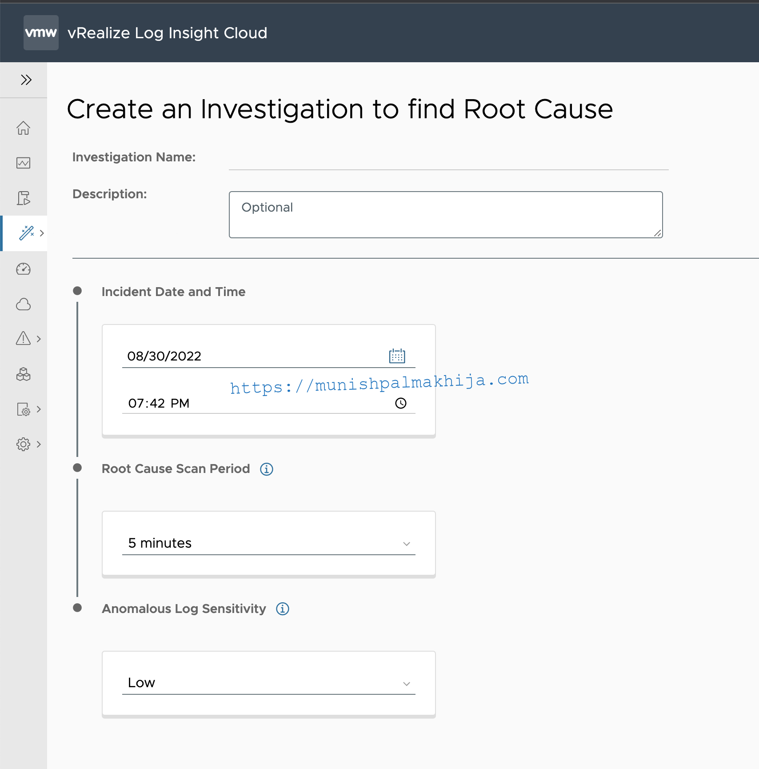Screen dimensions: 759x769
Task: Open the Dashboards chart icon in sidebar
Action: [x=24, y=163]
